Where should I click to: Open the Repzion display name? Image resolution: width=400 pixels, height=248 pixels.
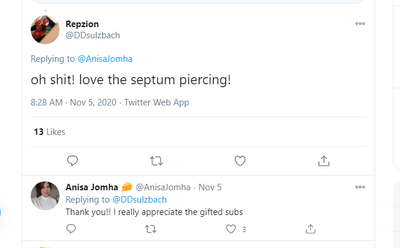tap(82, 24)
